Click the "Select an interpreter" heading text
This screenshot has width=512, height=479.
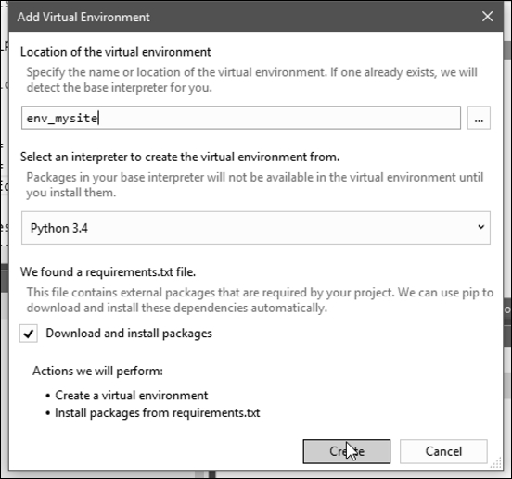click(180, 158)
